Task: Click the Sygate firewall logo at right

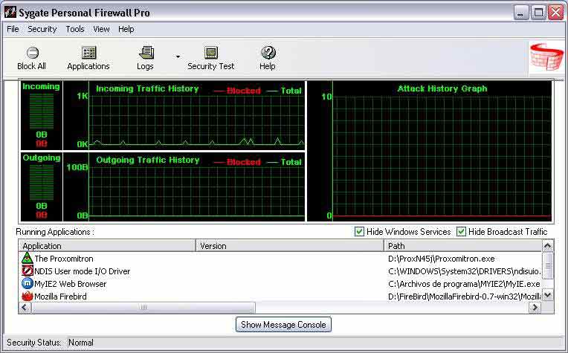Action: (546, 57)
